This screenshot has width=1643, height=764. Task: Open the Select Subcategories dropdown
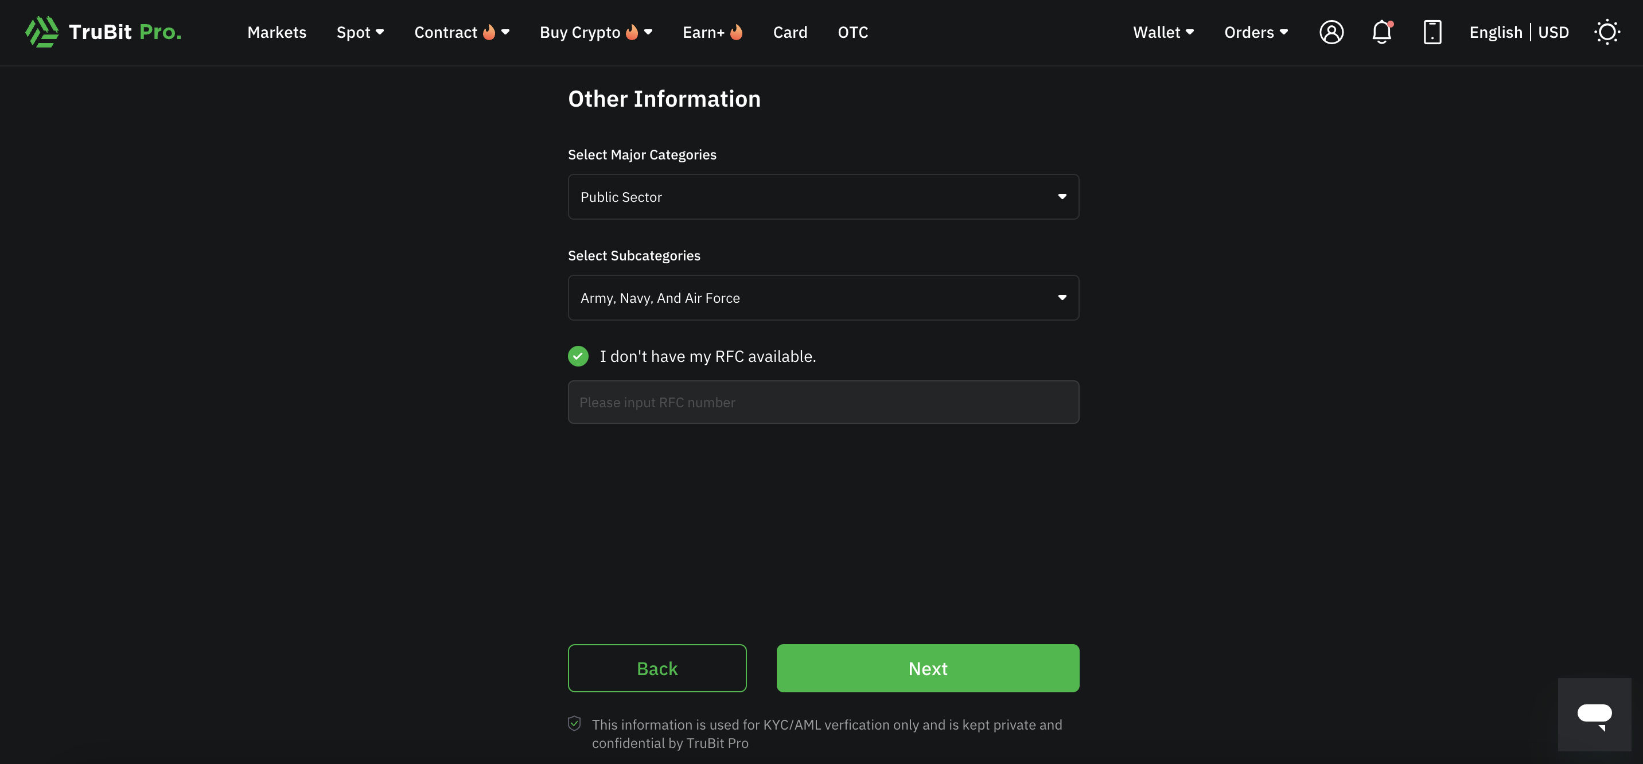click(x=823, y=297)
